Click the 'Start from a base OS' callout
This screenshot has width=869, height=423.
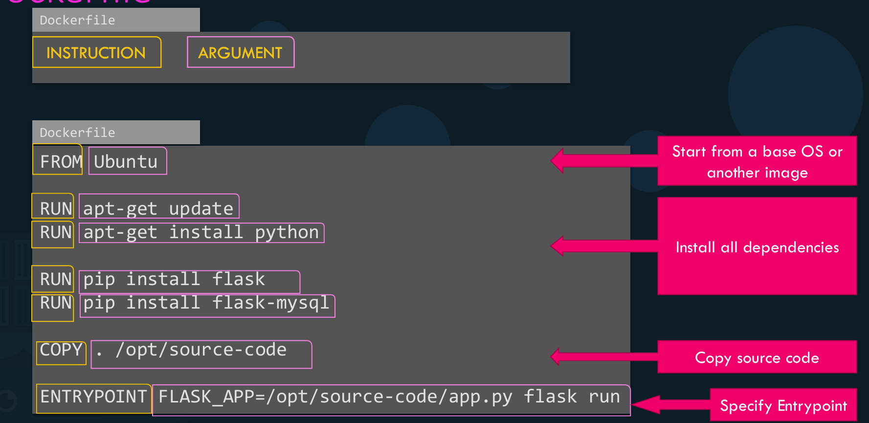tap(757, 161)
